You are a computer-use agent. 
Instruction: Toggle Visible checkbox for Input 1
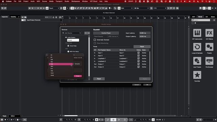[x=138, y=53]
